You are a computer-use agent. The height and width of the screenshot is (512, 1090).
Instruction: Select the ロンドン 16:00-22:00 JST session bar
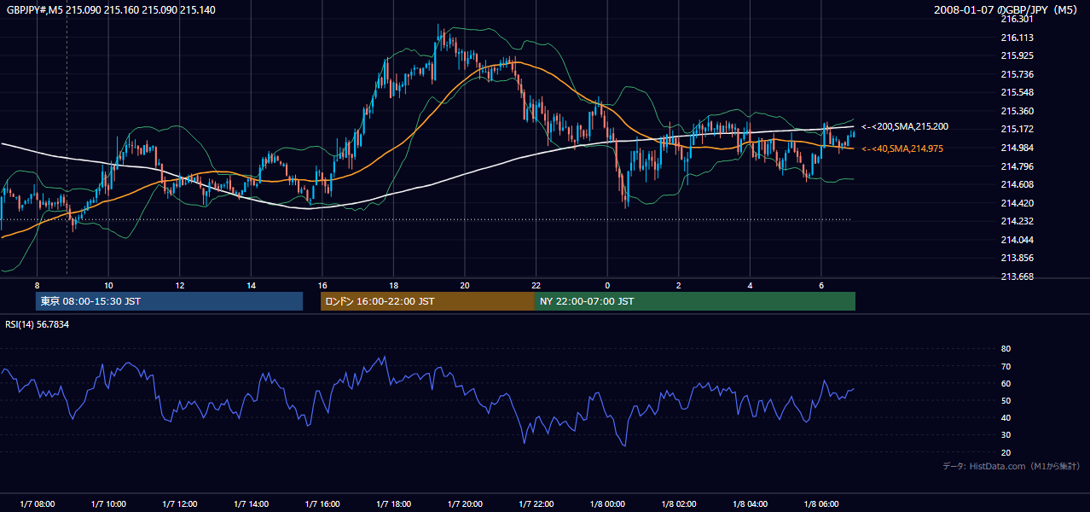tap(427, 301)
